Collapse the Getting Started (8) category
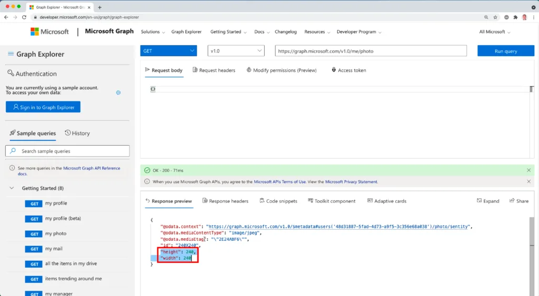This screenshot has width=539, height=296. (x=12, y=188)
